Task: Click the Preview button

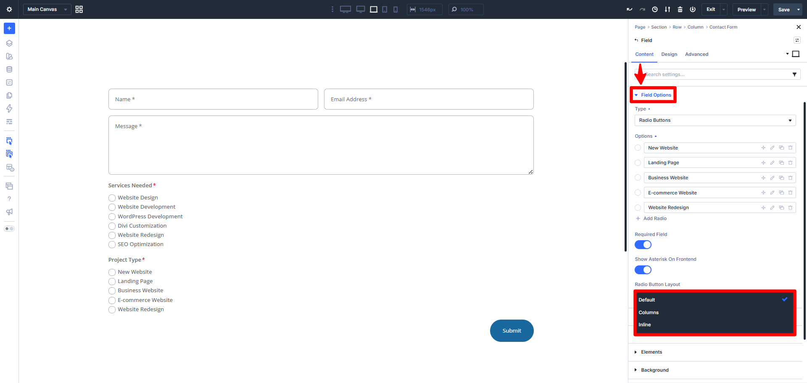Action: point(746,9)
